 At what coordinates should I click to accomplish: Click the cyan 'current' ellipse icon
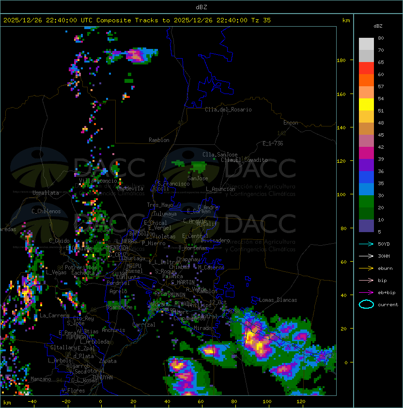click(x=366, y=304)
